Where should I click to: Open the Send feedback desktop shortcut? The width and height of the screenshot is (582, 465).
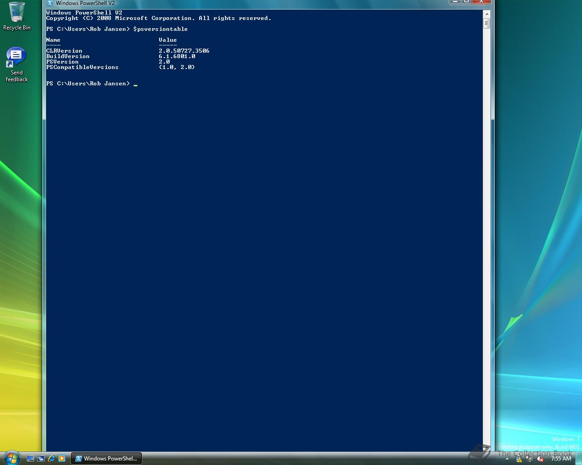pyautogui.click(x=16, y=65)
